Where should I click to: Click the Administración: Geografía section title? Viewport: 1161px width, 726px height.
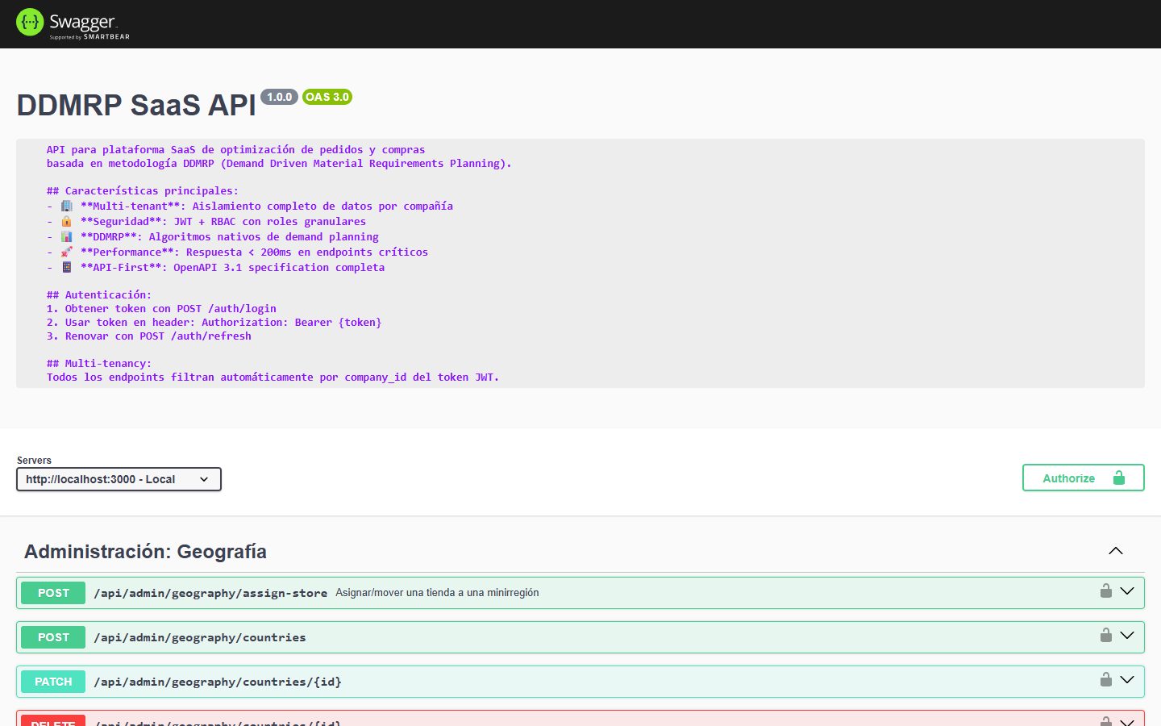[x=145, y=552]
